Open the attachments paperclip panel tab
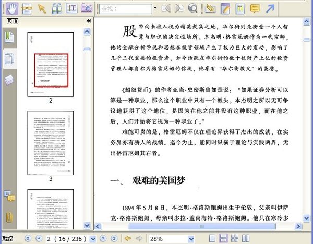313x244 pixels. click(x=9, y=217)
